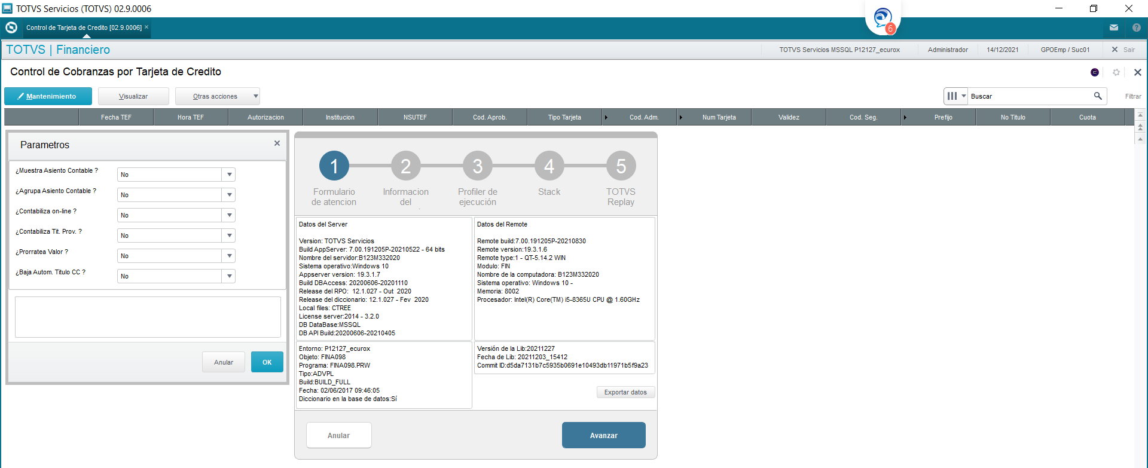Click the Sair exit button

(x=1123, y=50)
